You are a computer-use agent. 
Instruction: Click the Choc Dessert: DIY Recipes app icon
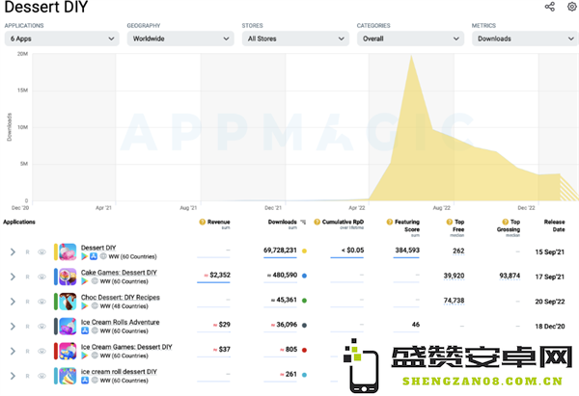[x=68, y=302]
